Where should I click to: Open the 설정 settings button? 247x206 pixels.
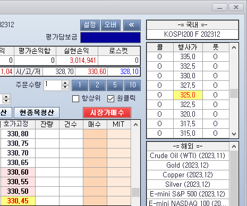click(90, 25)
